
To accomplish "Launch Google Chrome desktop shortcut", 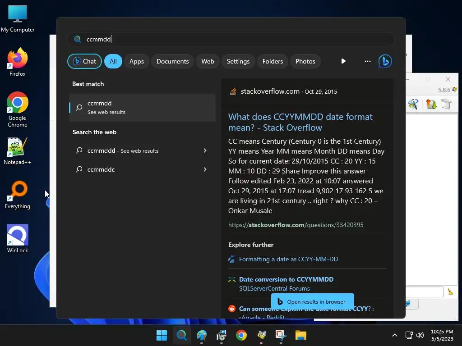I will tap(18, 109).
